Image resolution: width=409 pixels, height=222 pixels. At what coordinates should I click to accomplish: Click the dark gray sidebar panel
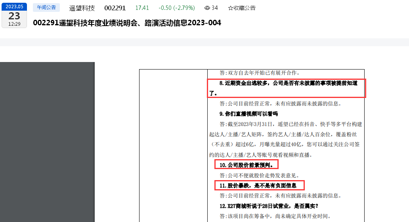[x=47, y=142]
